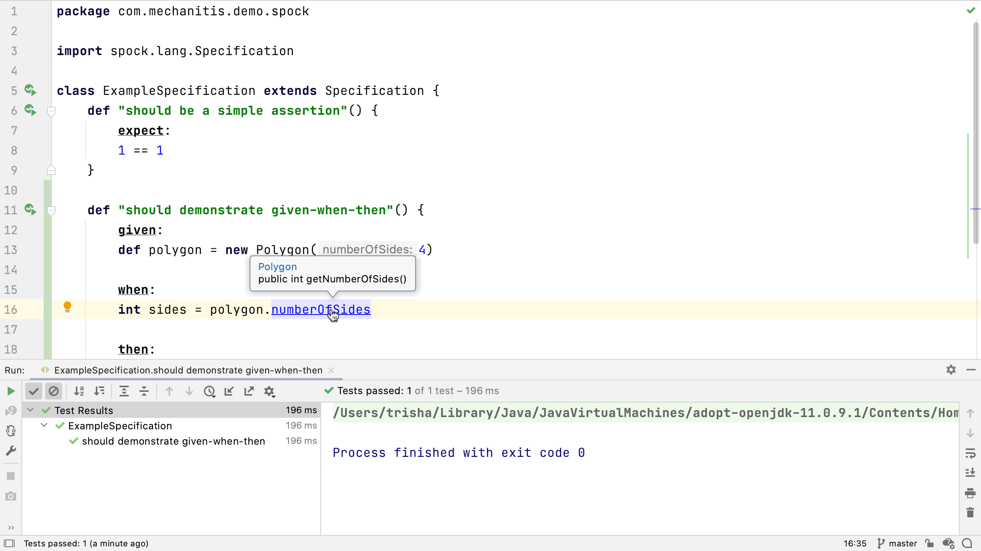The image size is (981, 551).
Task: Select the ExampleSpecification run tab
Action: tap(188, 370)
